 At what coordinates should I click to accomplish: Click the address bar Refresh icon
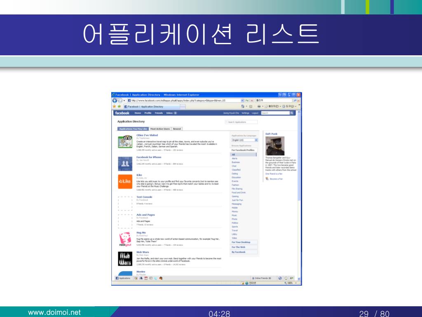[247, 101]
